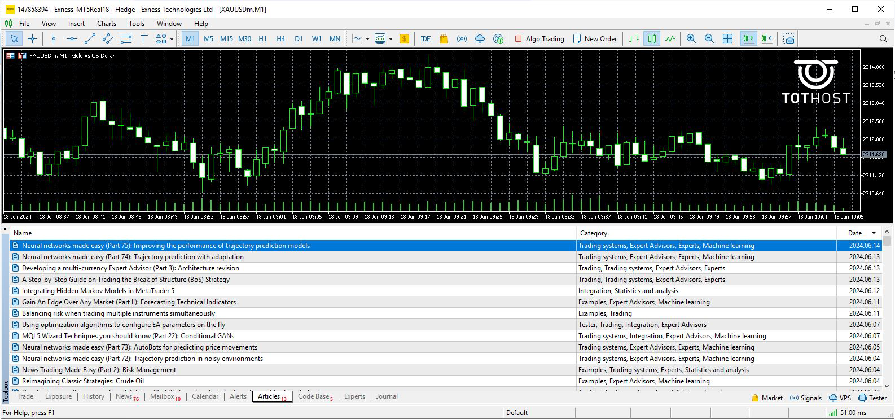Open Market in the toolbox footer
Viewport: 895px width, 419px height.
coord(767,398)
